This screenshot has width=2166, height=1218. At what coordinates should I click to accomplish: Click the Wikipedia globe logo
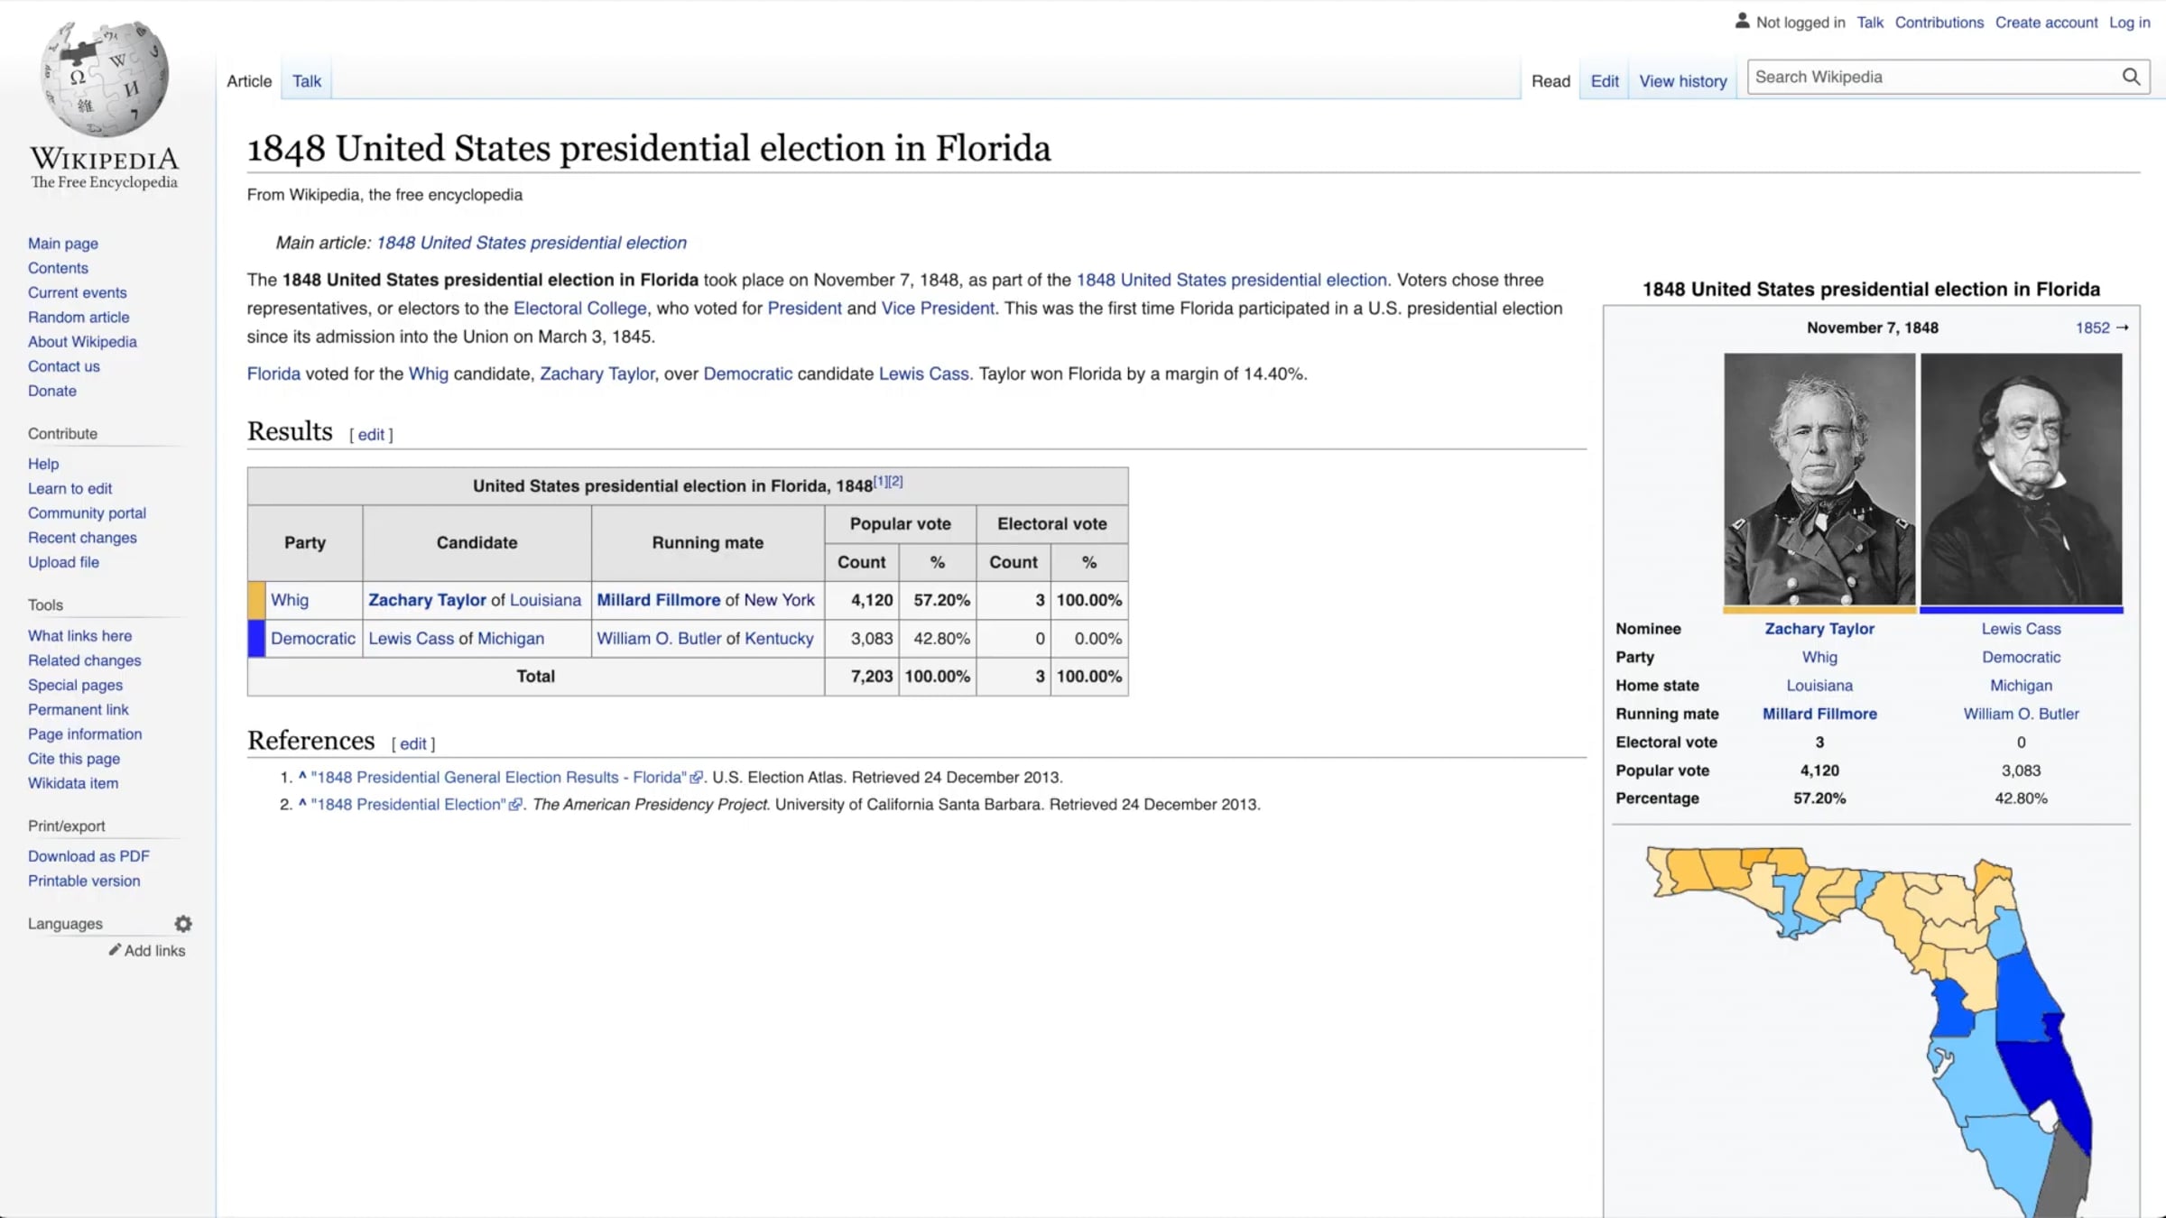104,79
